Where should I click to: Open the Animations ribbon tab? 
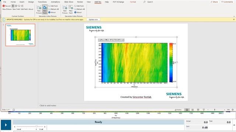pos(55,2)
